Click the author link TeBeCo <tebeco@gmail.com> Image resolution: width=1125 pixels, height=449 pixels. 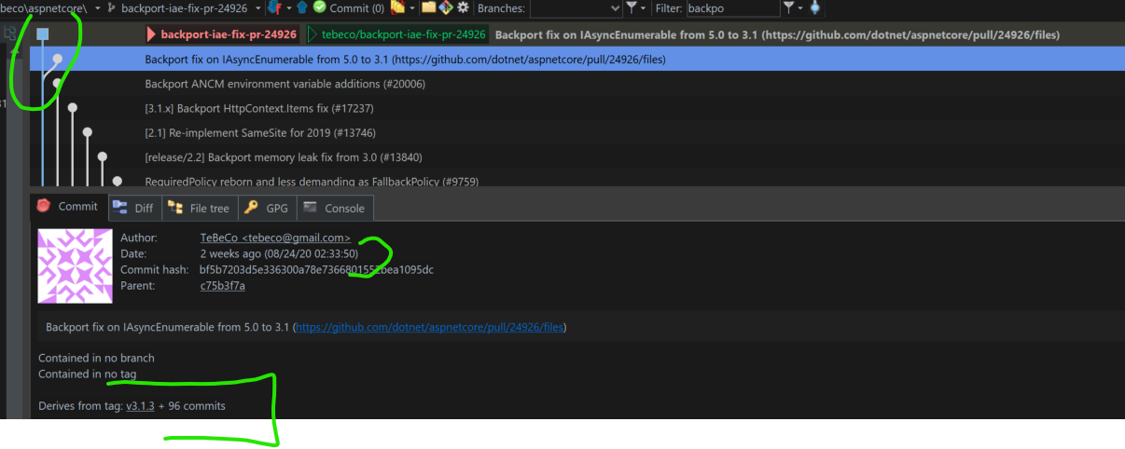(275, 238)
